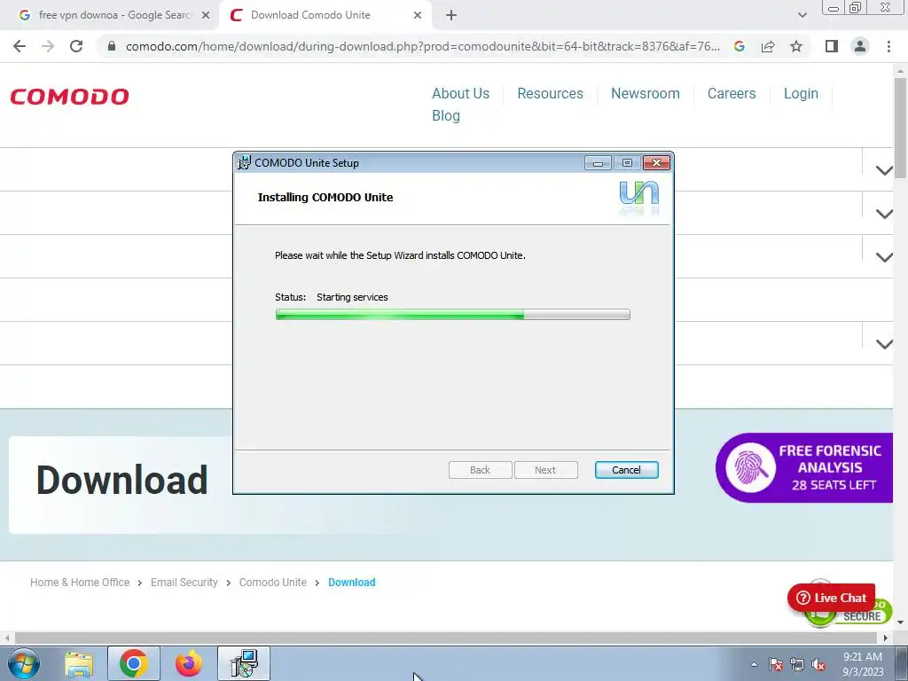This screenshot has height=681, width=908.
Task: Open the Careers menu link
Action: click(732, 93)
